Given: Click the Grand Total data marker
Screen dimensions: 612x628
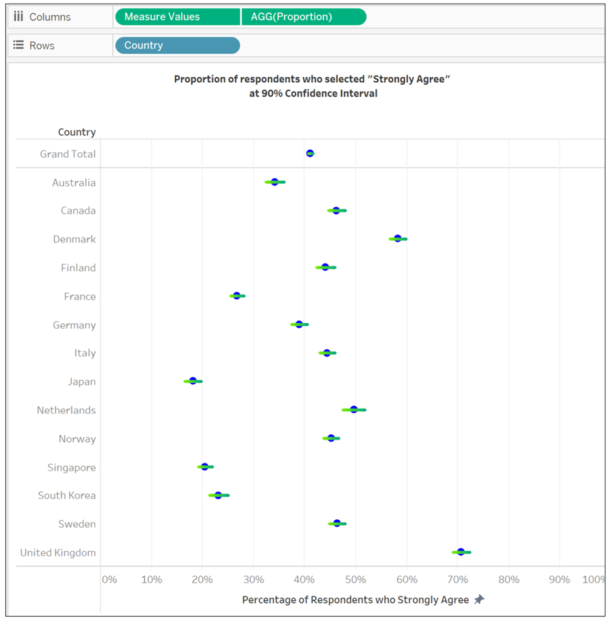Looking at the screenshot, I should pos(310,154).
